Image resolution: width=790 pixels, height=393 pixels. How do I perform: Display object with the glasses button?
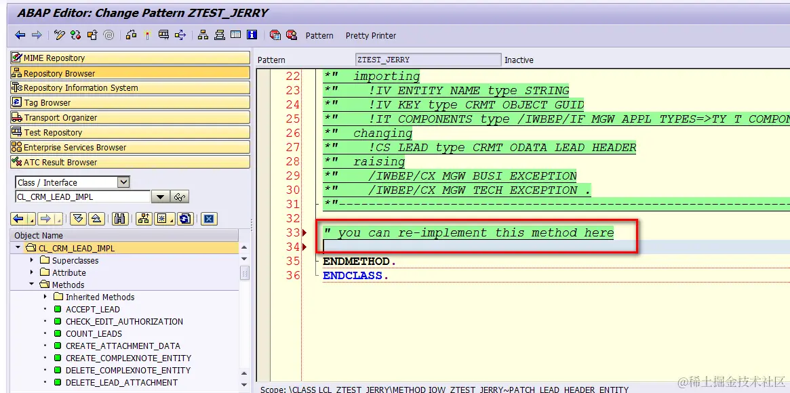(180, 196)
